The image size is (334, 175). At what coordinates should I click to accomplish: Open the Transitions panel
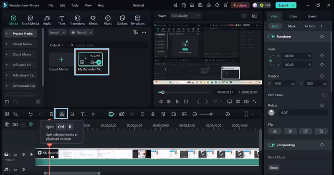point(77,20)
